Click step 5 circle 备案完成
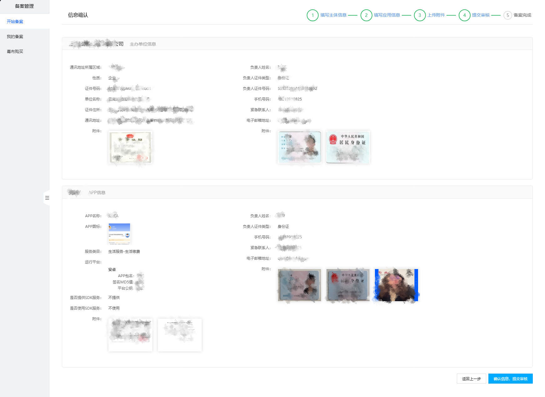The height and width of the screenshot is (397, 545). pyautogui.click(x=507, y=15)
